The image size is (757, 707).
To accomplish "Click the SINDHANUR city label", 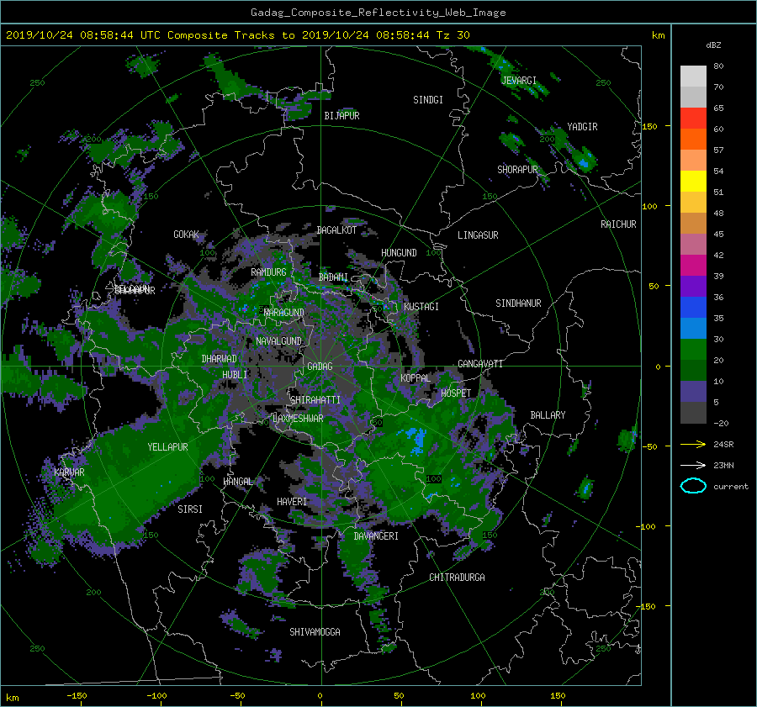I will tap(518, 303).
